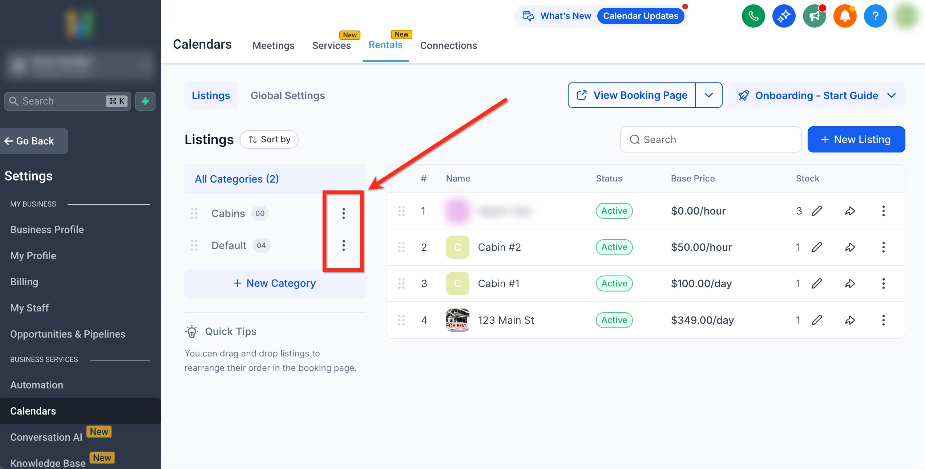The image size is (925, 469).
Task: Expand the View Booking Page dropdown arrow
Action: (x=708, y=95)
